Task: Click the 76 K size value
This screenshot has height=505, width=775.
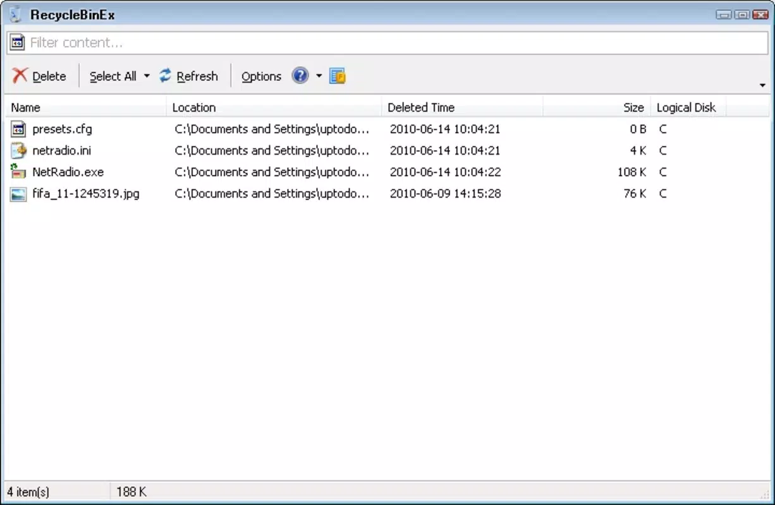Action: point(635,193)
